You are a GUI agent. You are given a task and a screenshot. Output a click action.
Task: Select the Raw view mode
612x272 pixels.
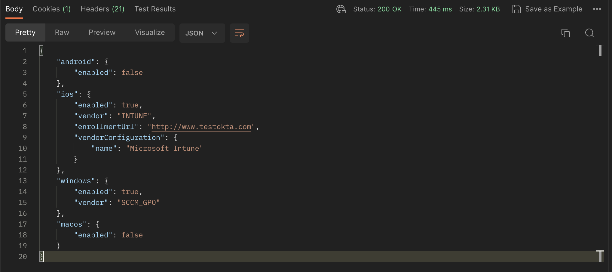(x=62, y=32)
